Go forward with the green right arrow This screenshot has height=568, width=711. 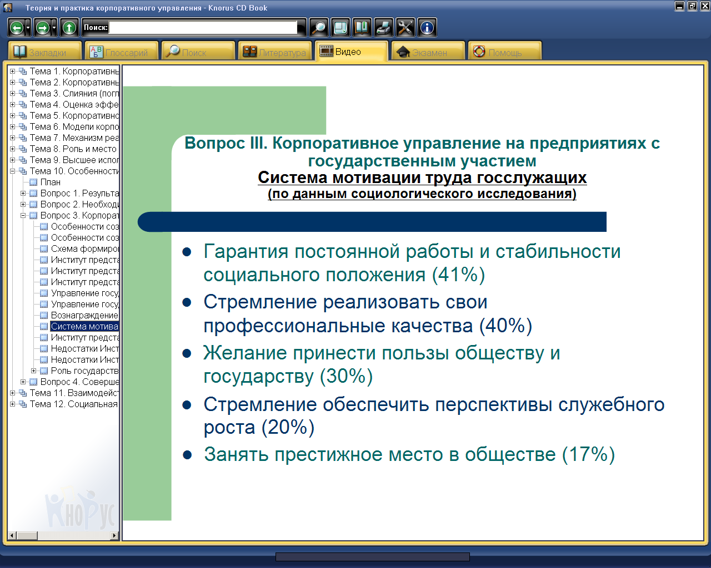tap(43, 27)
